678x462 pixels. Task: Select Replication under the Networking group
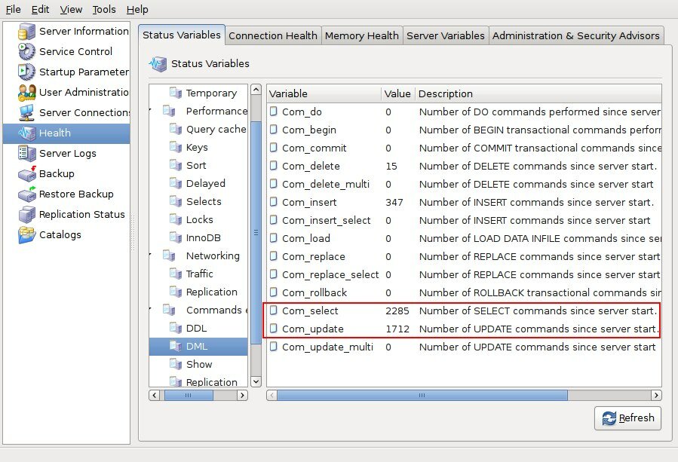pos(211,292)
